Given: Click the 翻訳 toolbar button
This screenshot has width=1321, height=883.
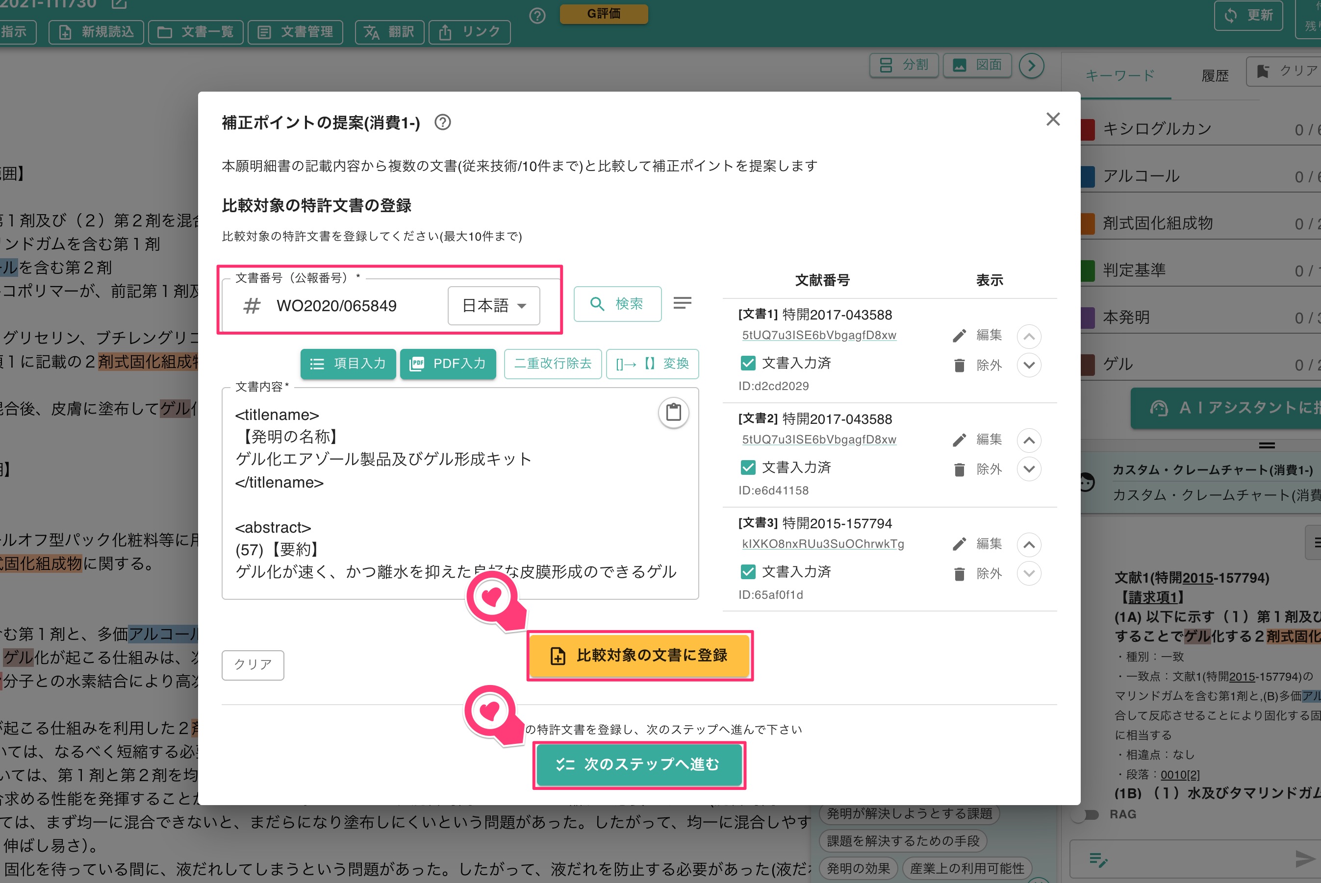Looking at the screenshot, I should coord(389,32).
